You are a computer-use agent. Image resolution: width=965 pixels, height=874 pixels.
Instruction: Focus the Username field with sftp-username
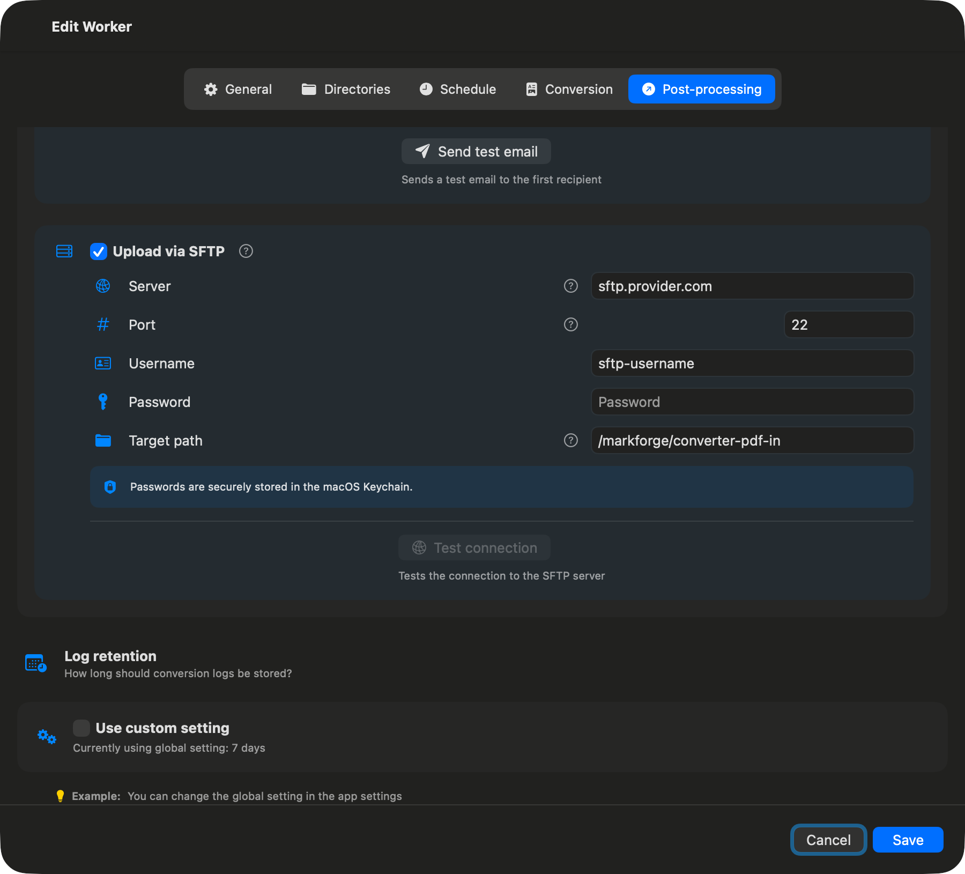(x=753, y=363)
